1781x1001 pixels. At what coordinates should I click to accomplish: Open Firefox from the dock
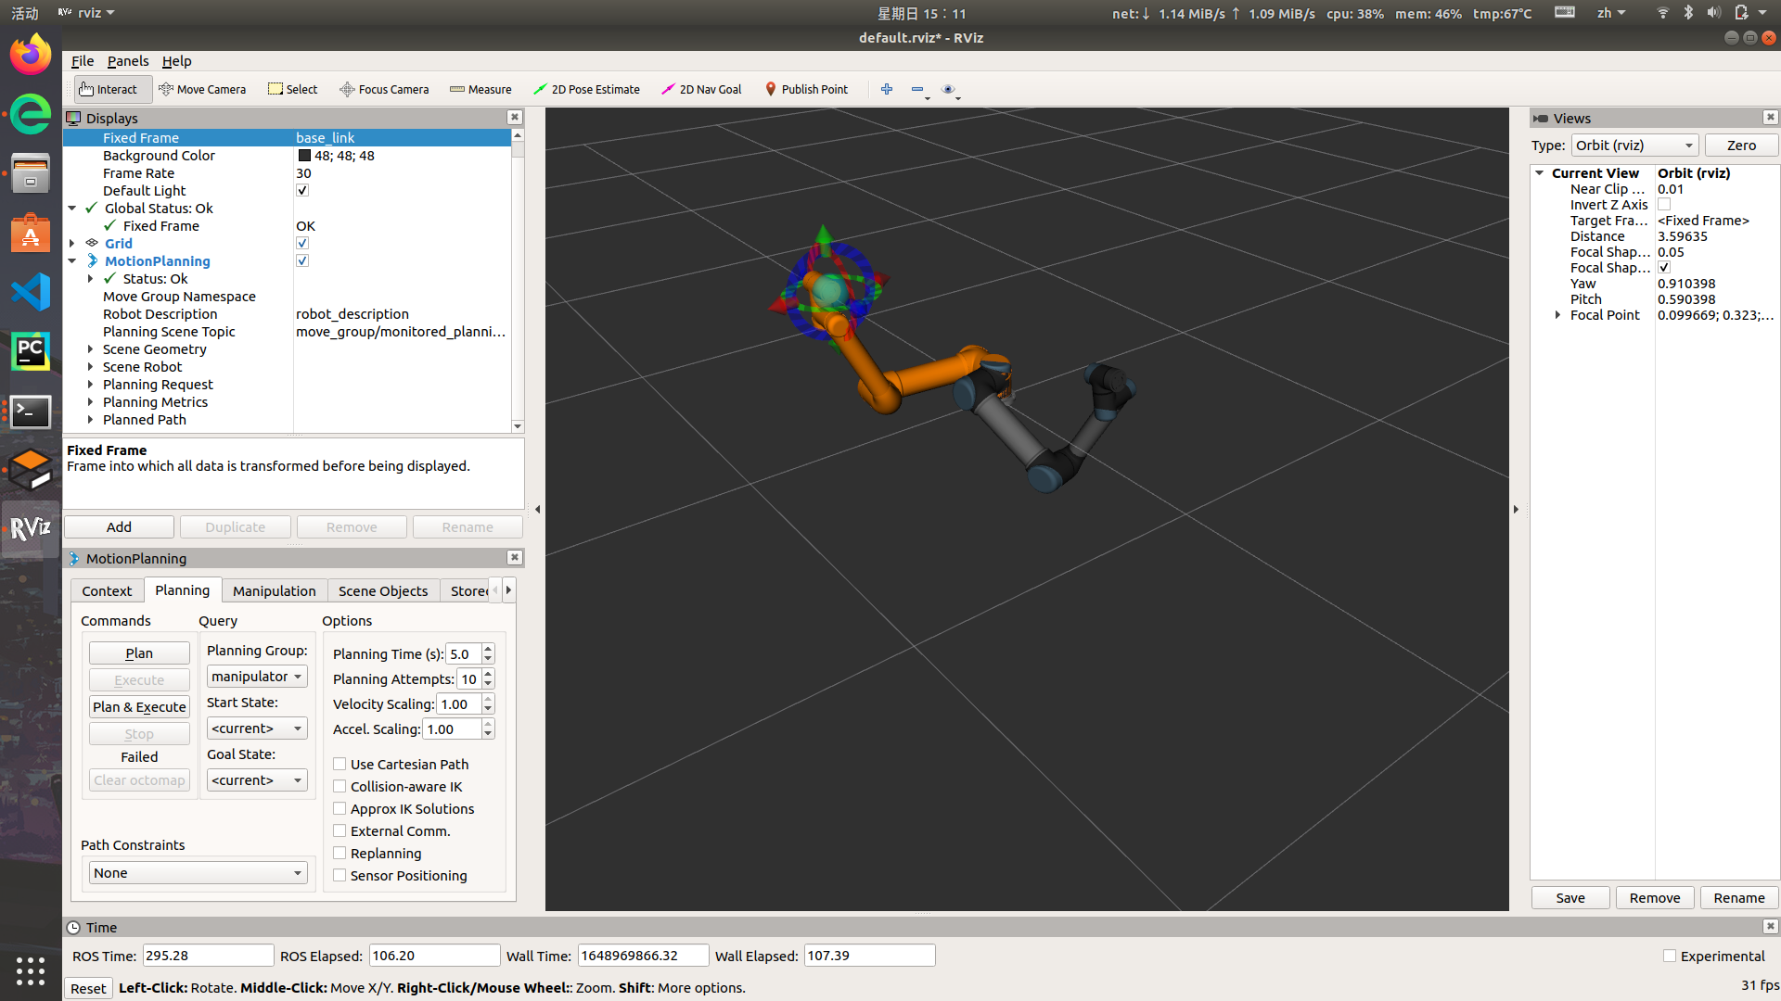click(31, 54)
